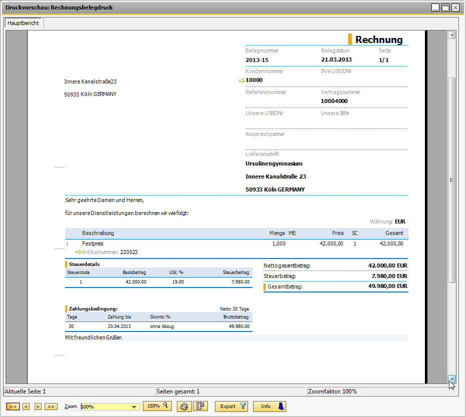466x417 pixels.
Task: Go to the previous page (<)
Action: (26, 406)
